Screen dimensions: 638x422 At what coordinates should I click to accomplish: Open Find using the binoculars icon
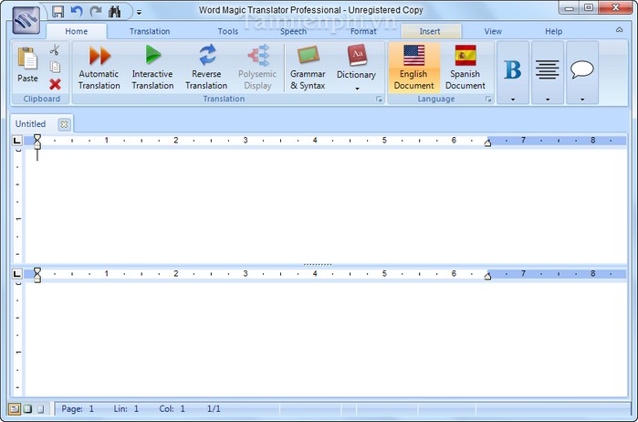[115, 11]
